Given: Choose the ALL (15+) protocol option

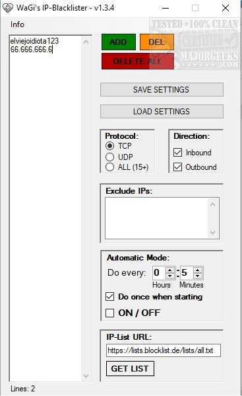Looking at the screenshot, I should pyautogui.click(x=110, y=167).
